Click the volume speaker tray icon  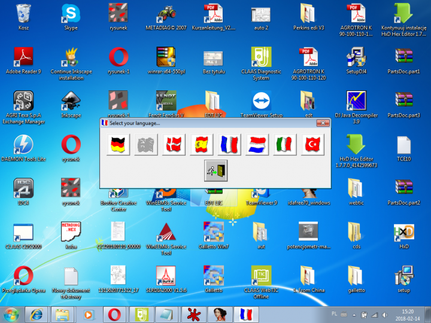tap(386, 314)
